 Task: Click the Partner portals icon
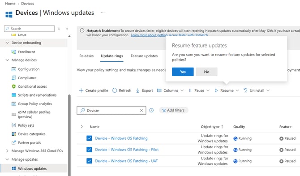click(14, 142)
